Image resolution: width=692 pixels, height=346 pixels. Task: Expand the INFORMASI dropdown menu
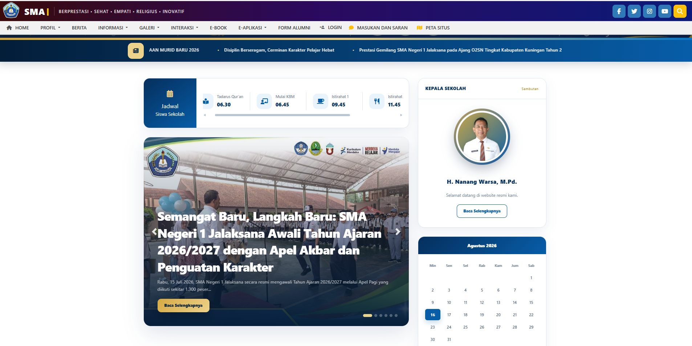113,28
